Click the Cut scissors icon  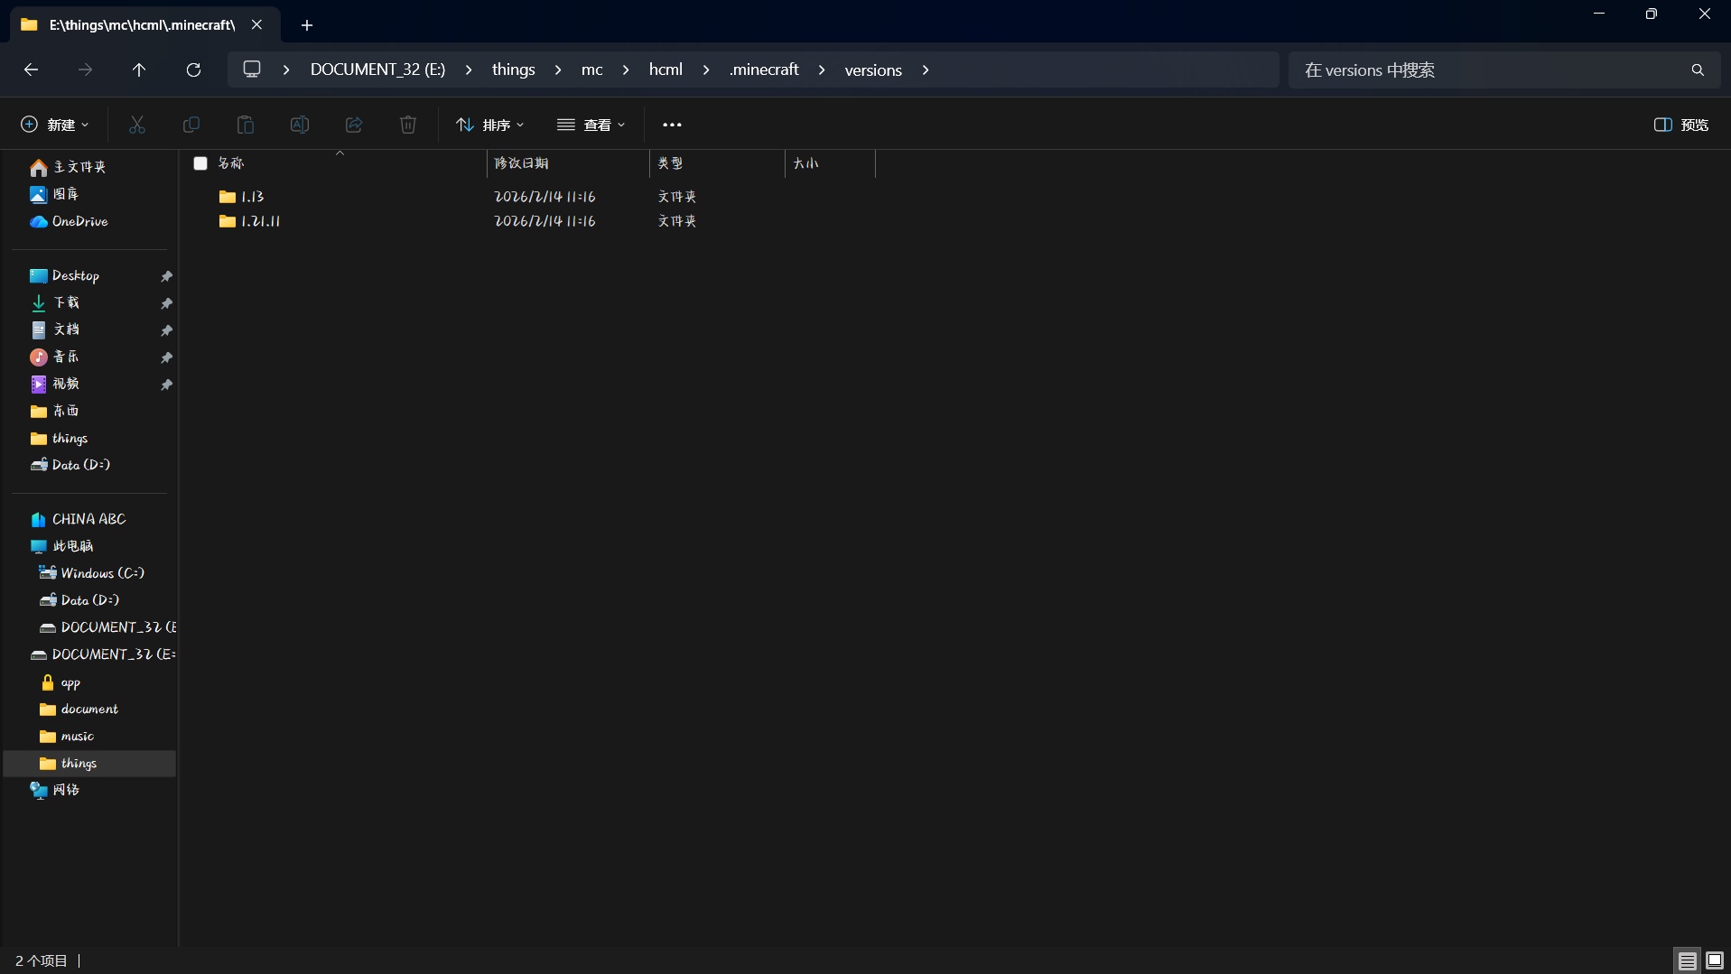coord(137,125)
